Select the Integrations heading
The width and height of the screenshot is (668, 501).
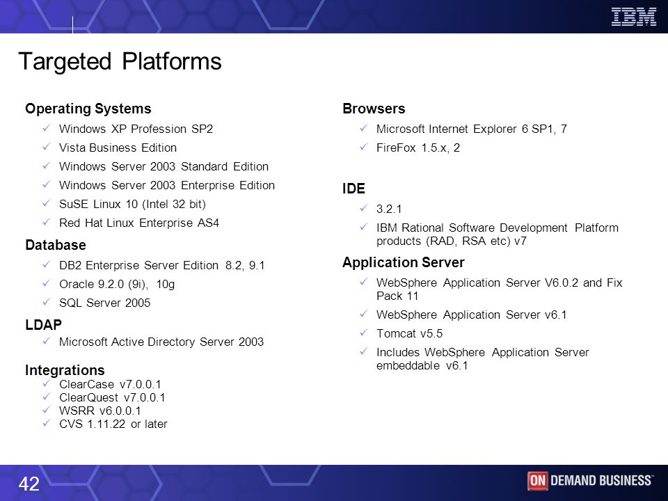coord(65,369)
